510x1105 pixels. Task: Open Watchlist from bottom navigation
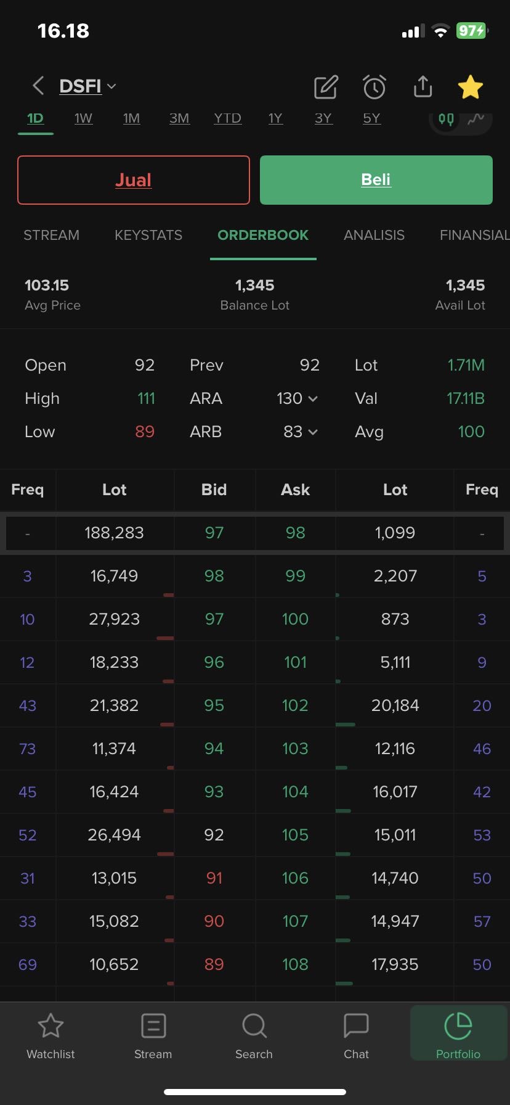51,1036
